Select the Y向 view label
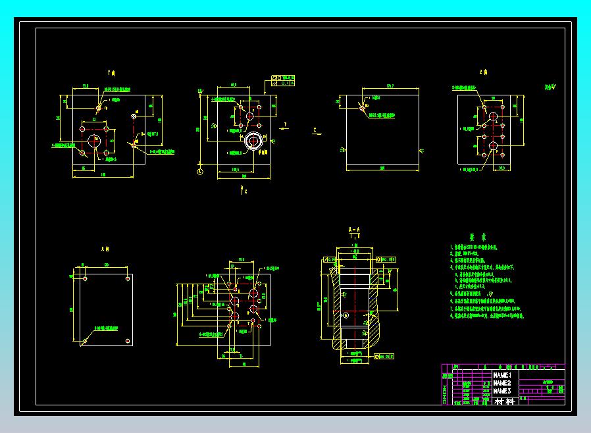This screenshot has height=433, width=591. 111,73
